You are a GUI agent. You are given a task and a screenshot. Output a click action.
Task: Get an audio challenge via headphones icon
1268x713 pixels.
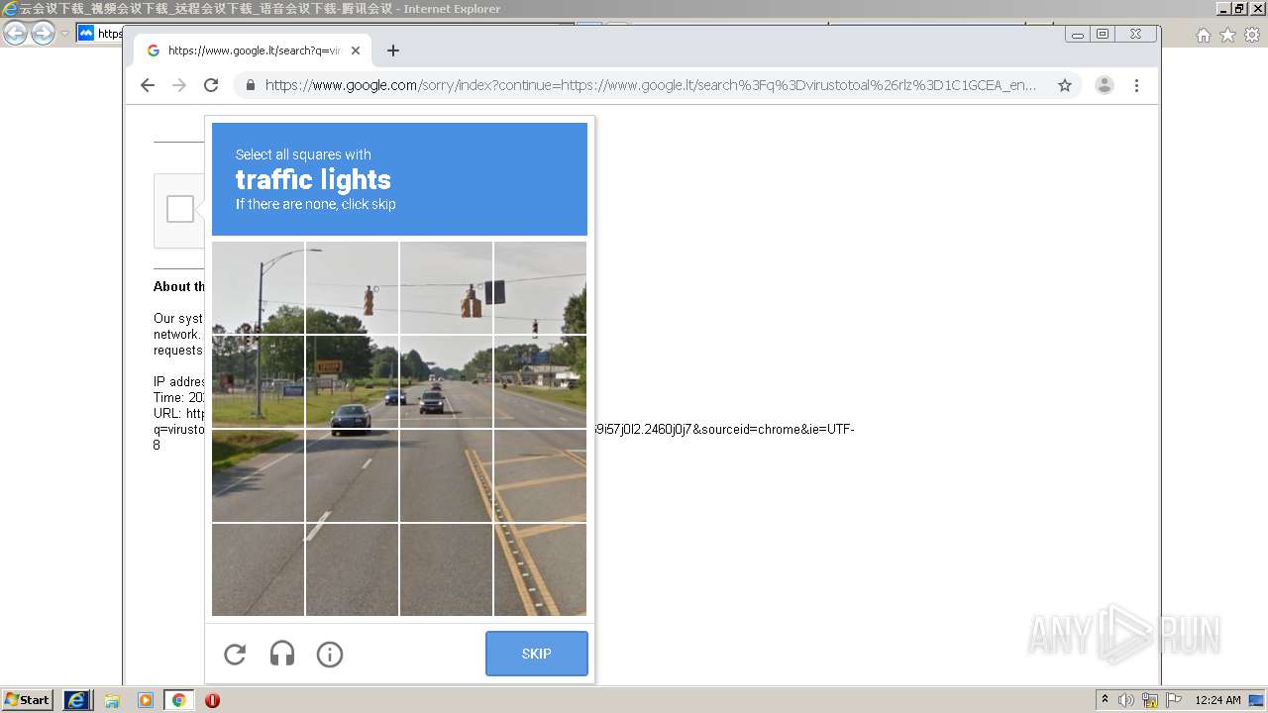(x=282, y=654)
